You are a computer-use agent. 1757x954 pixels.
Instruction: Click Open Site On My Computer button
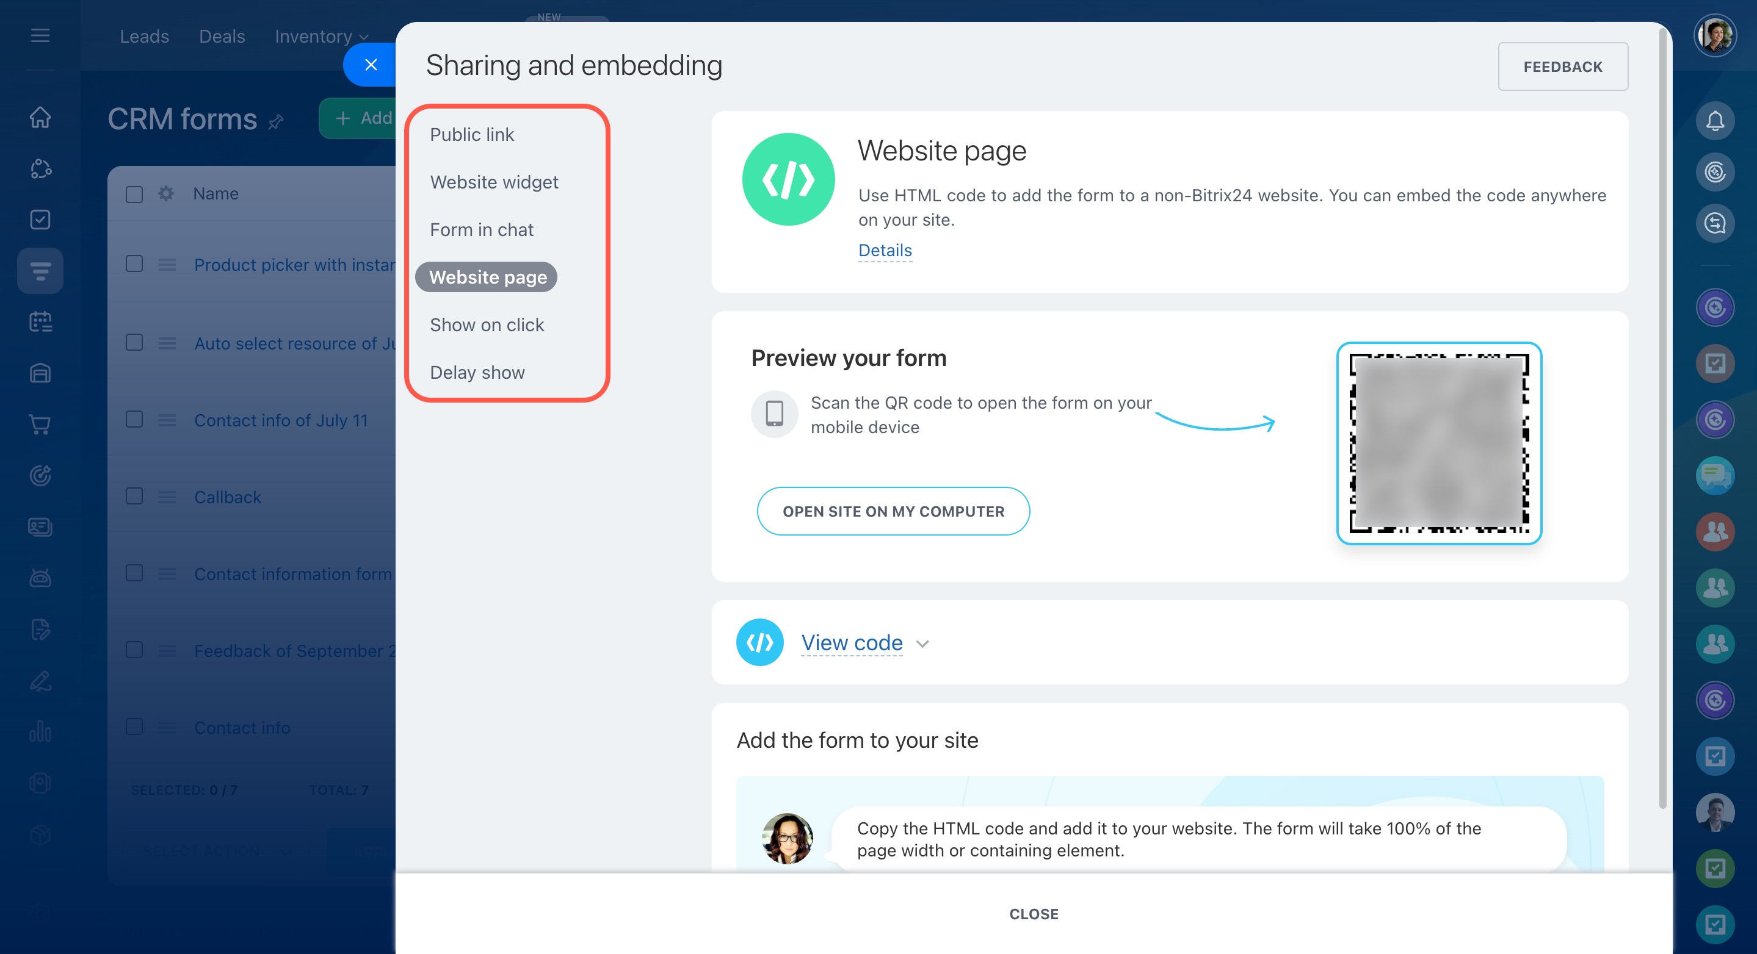[x=893, y=511]
